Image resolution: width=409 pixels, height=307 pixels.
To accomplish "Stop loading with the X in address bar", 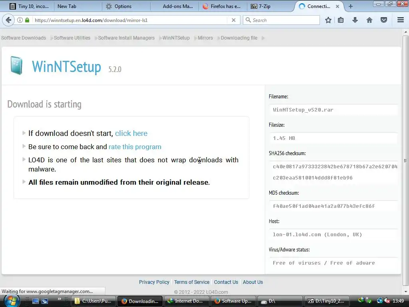I will 233,20.
